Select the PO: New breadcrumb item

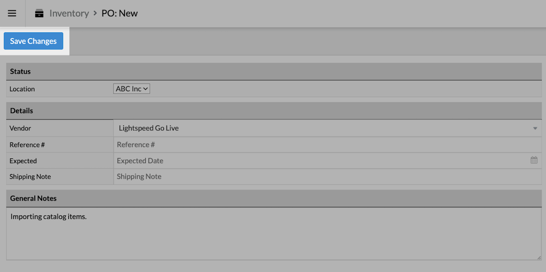point(119,13)
